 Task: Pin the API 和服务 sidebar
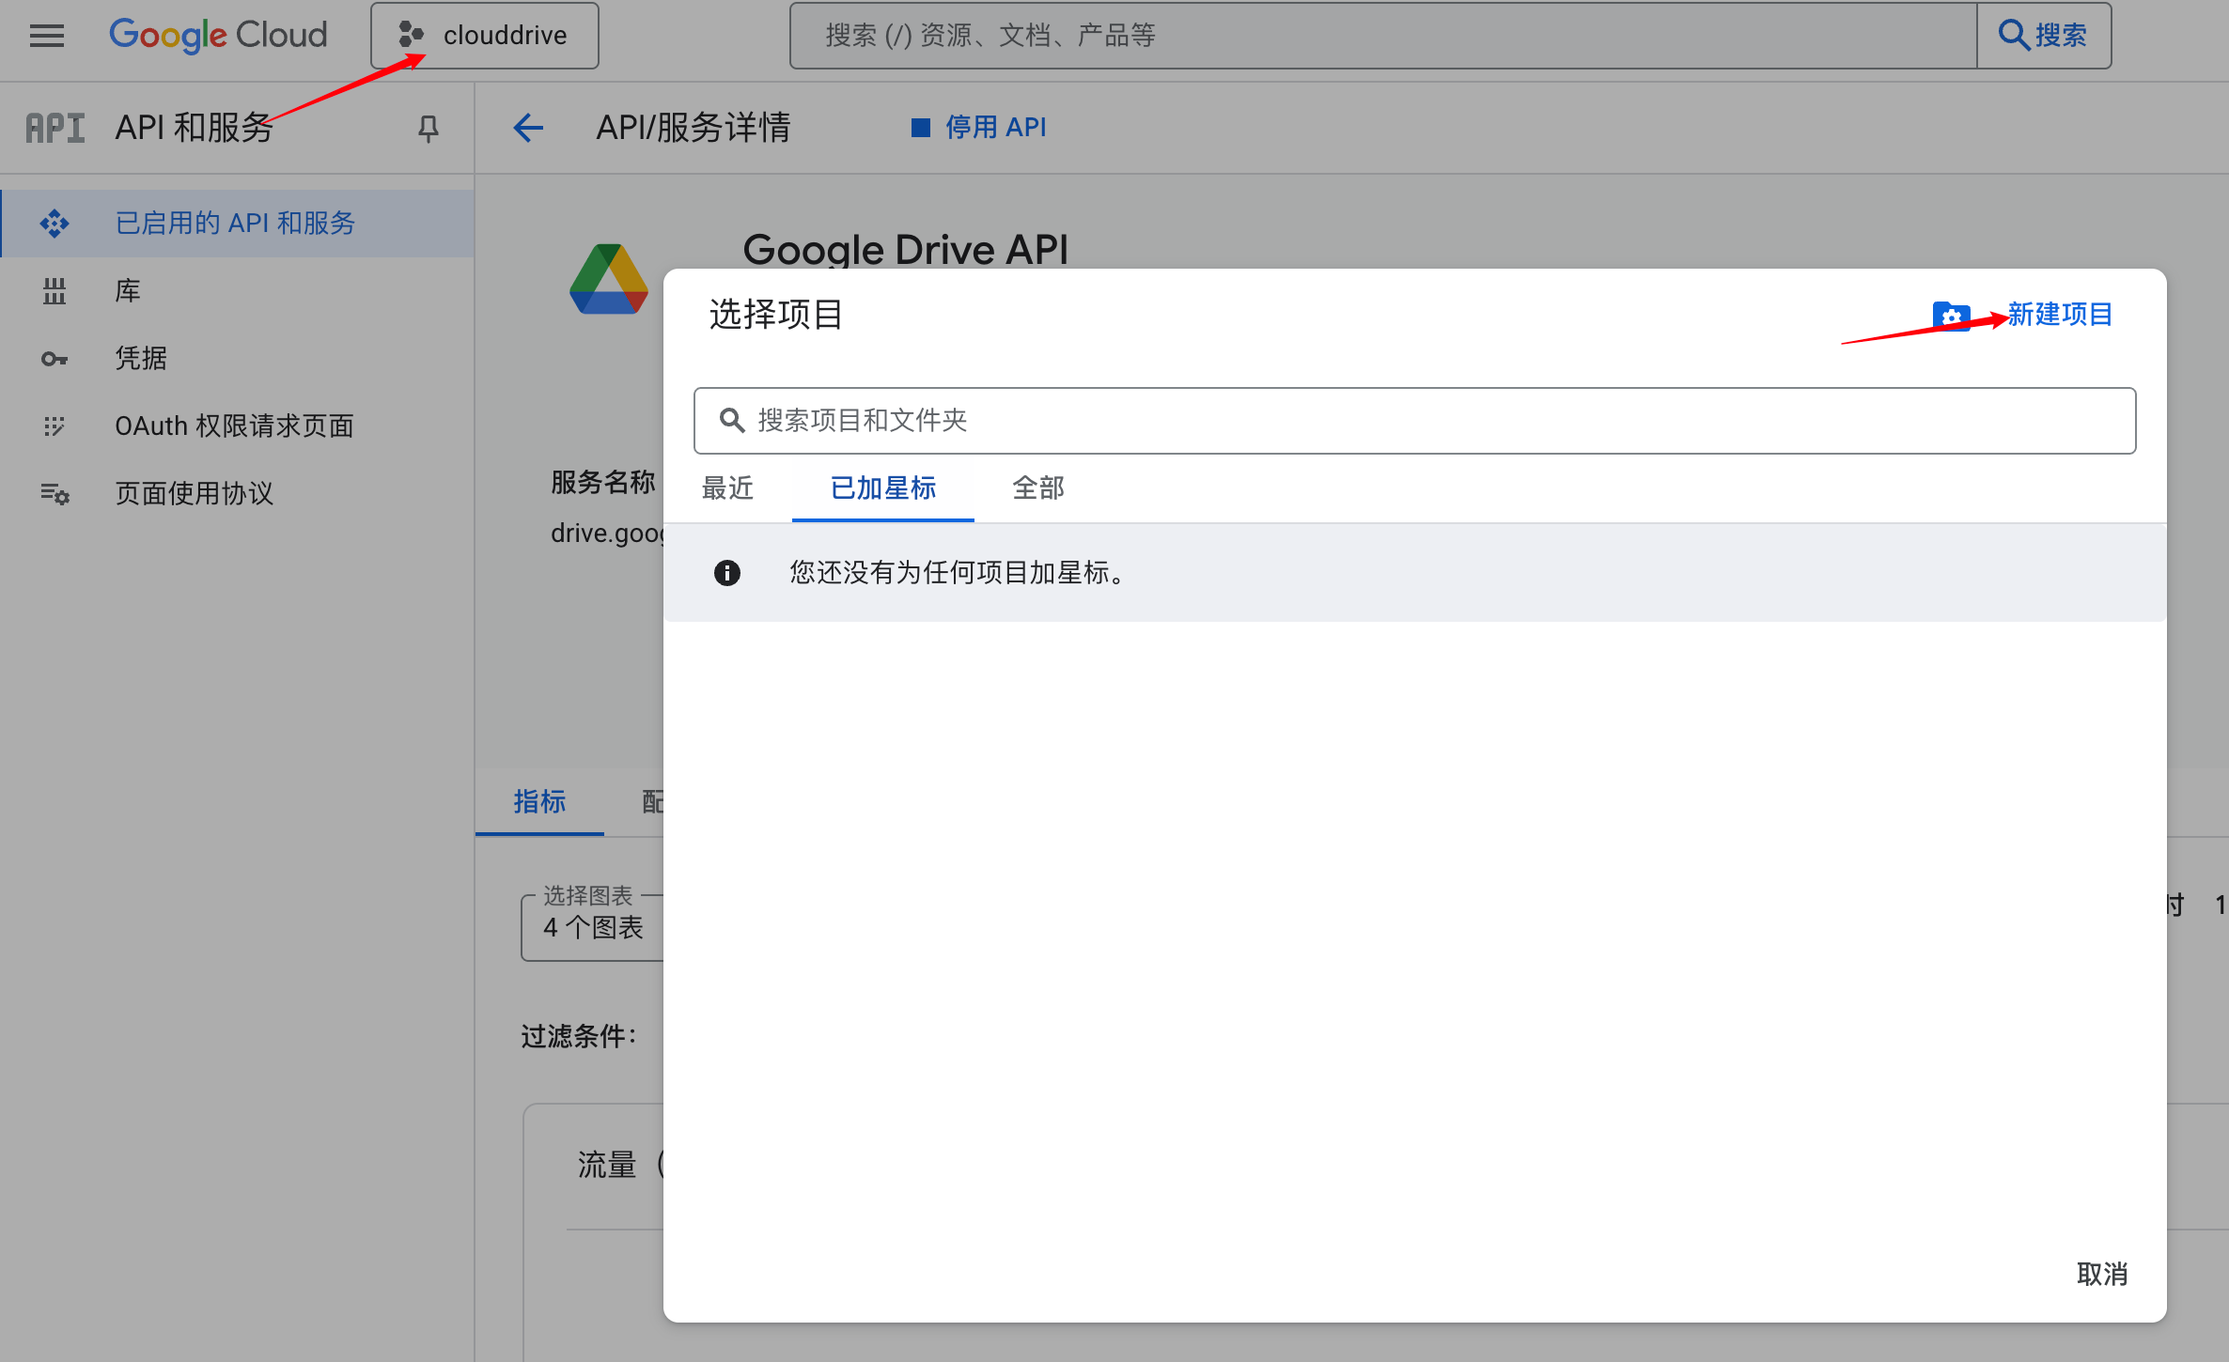(x=428, y=129)
